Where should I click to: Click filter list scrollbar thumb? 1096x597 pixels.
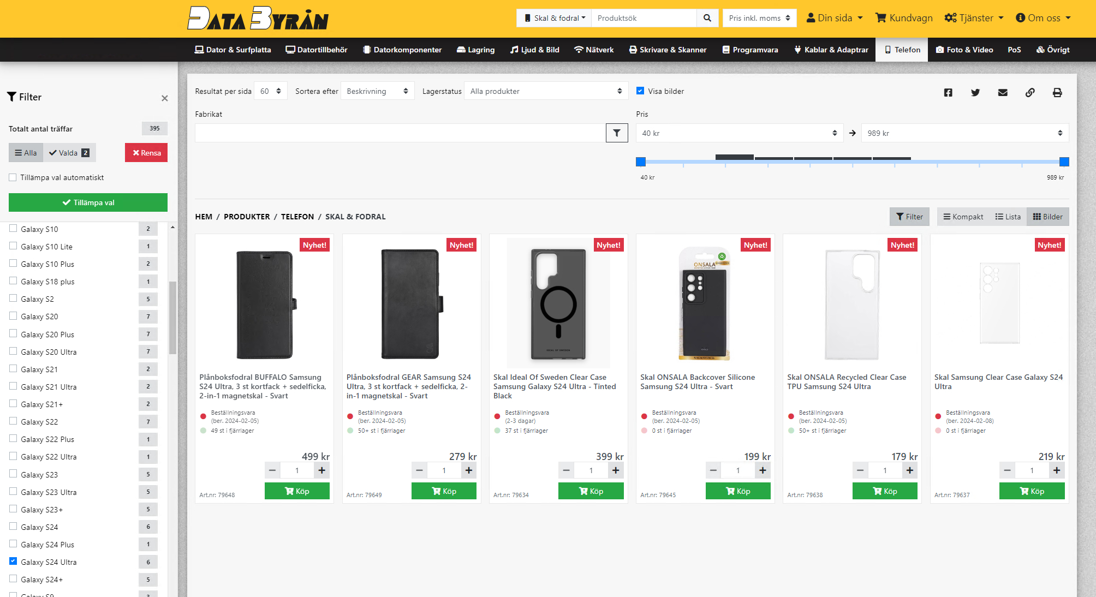pyautogui.click(x=172, y=318)
